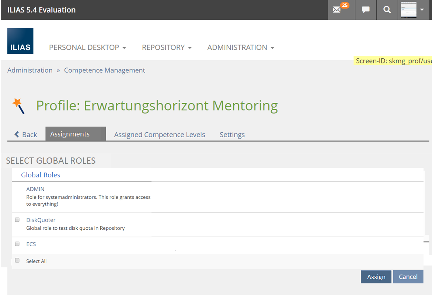
Task: Click the ILIAS logo
Action: [x=20, y=41]
